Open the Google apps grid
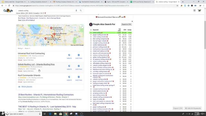Viewport: 206px width, 116px height. [x=194, y=11]
